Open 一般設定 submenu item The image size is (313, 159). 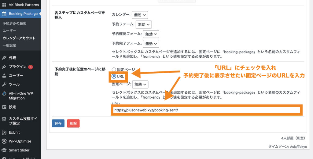[9, 45]
